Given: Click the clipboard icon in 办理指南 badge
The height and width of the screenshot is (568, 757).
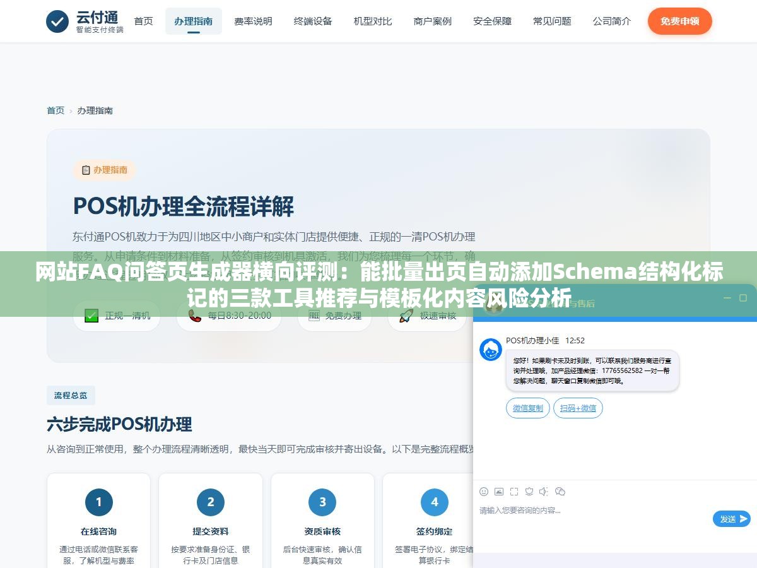Looking at the screenshot, I should [86, 170].
